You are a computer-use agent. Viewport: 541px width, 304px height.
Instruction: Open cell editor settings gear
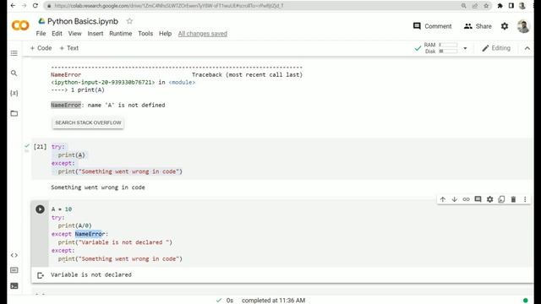[490, 199]
